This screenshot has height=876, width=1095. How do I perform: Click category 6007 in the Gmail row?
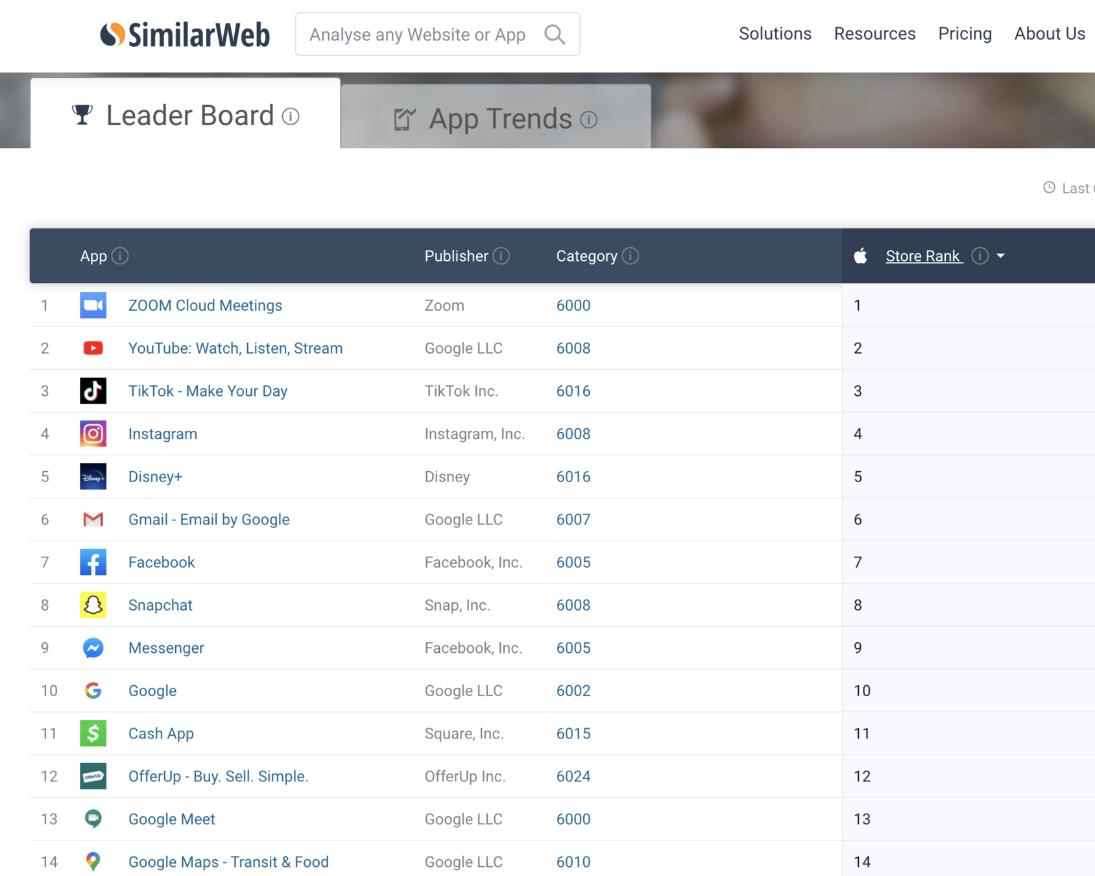573,519
